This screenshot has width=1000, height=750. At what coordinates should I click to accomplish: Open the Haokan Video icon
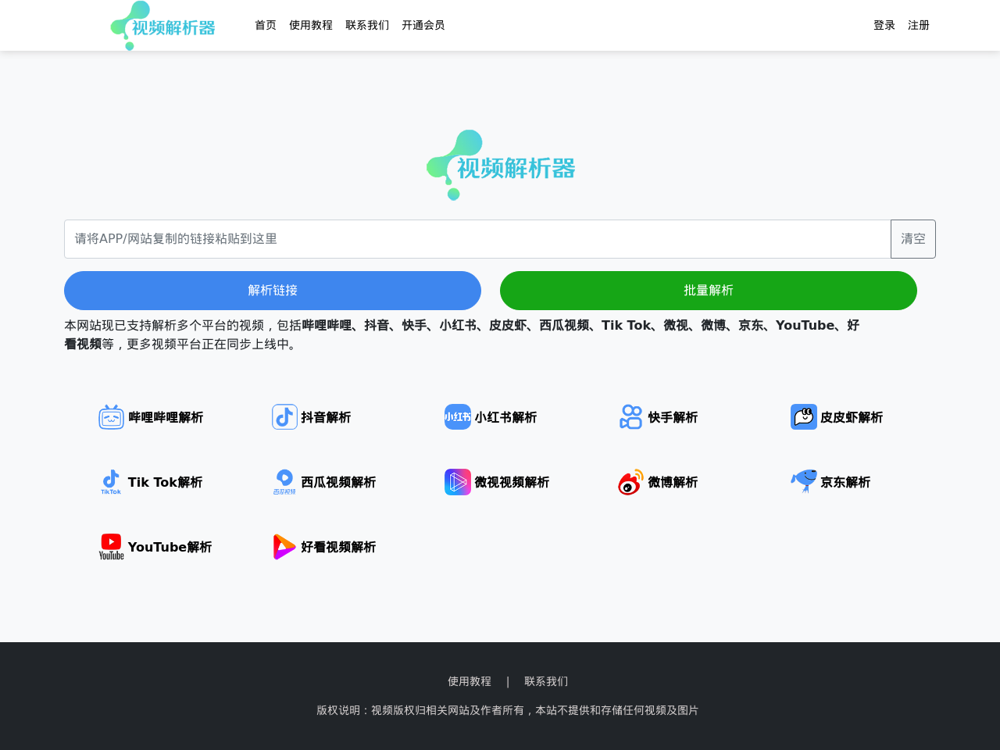point(284,547)
